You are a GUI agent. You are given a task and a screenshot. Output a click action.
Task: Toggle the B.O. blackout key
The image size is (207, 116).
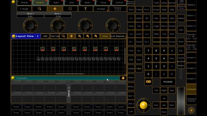[181, 51]
